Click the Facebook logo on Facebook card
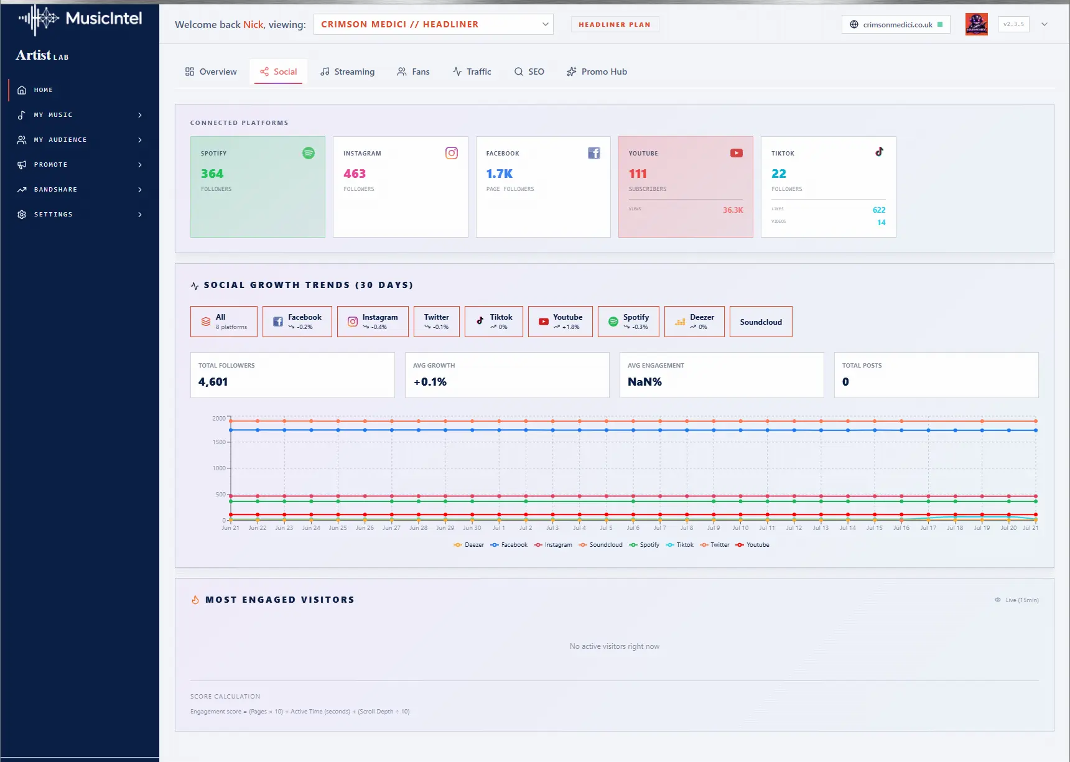This screenshot has height=762, width=1070. [x=594, y=153]
